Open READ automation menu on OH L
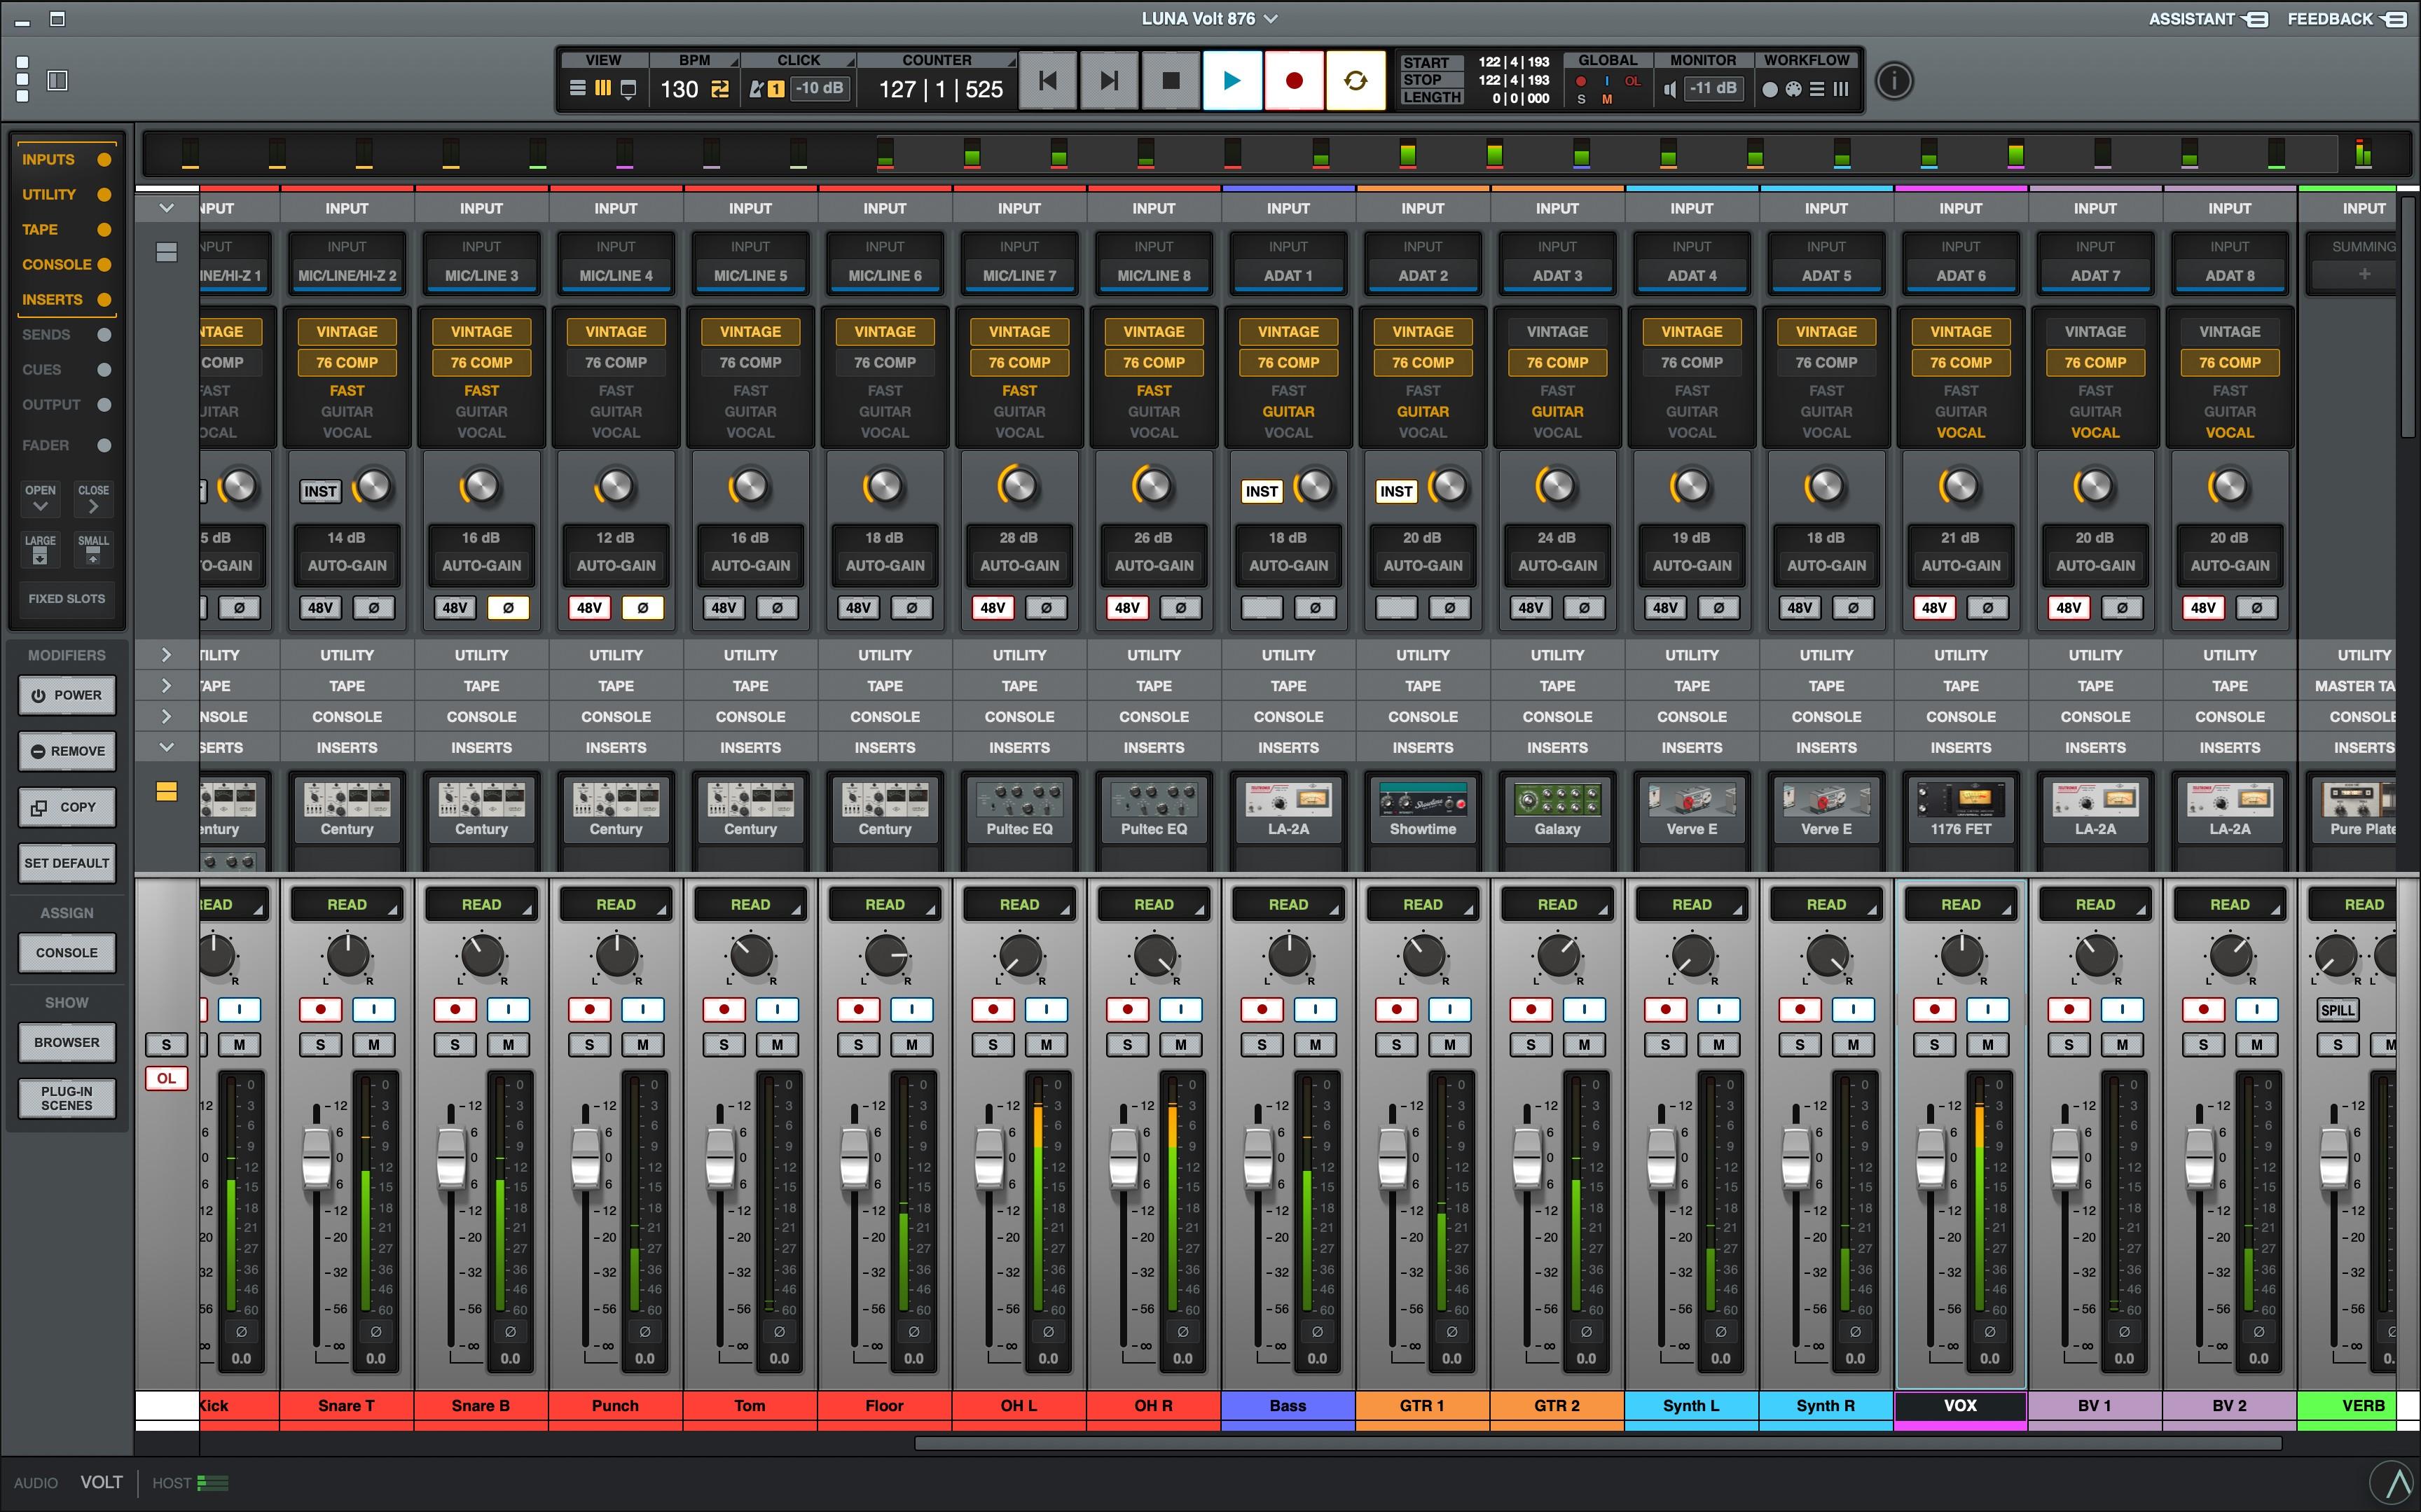This screenshot has width=2421, height=1512. [1019, 905]
